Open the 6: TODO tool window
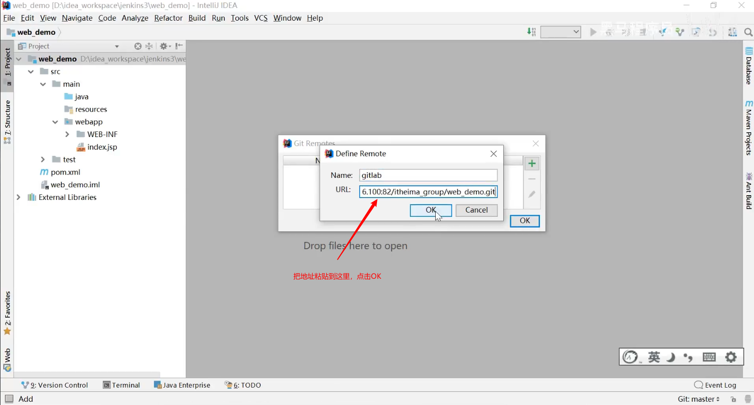This screenshot has height=405, width=754. (x=243, y=385)
